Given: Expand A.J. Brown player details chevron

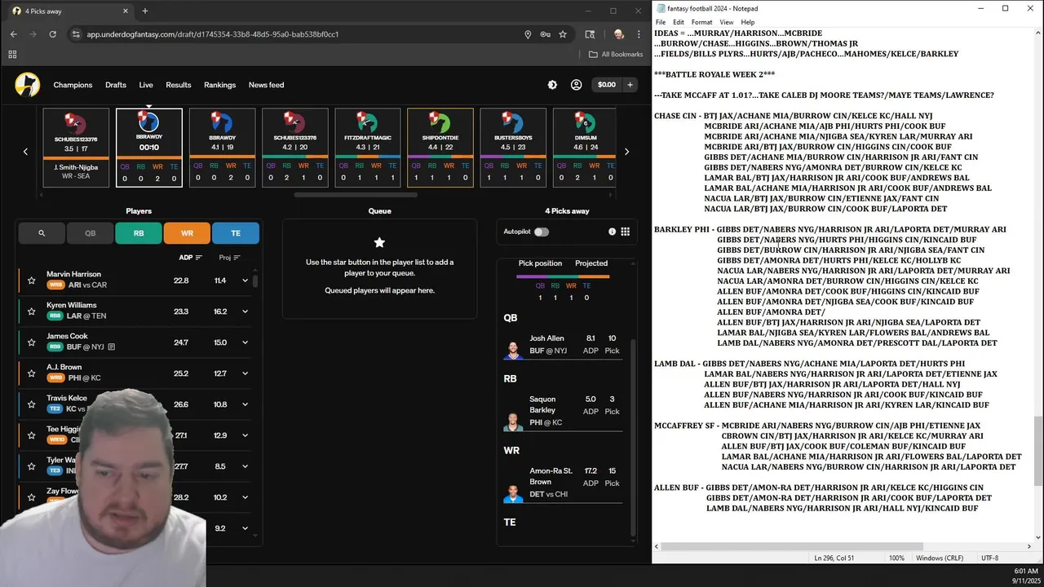Looking at the screenshot, I should pyautogui.click(x=245, y=373).
